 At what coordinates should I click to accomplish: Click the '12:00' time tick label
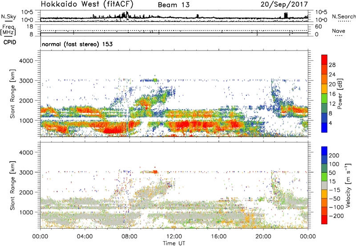pyautogui.click(x=174, y=237)
